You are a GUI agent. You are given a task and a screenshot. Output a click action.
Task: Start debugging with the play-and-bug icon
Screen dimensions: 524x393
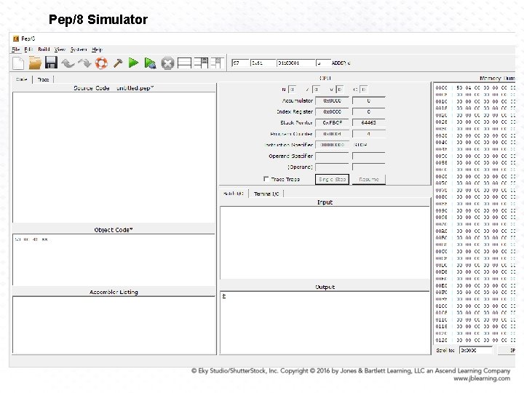150,63
